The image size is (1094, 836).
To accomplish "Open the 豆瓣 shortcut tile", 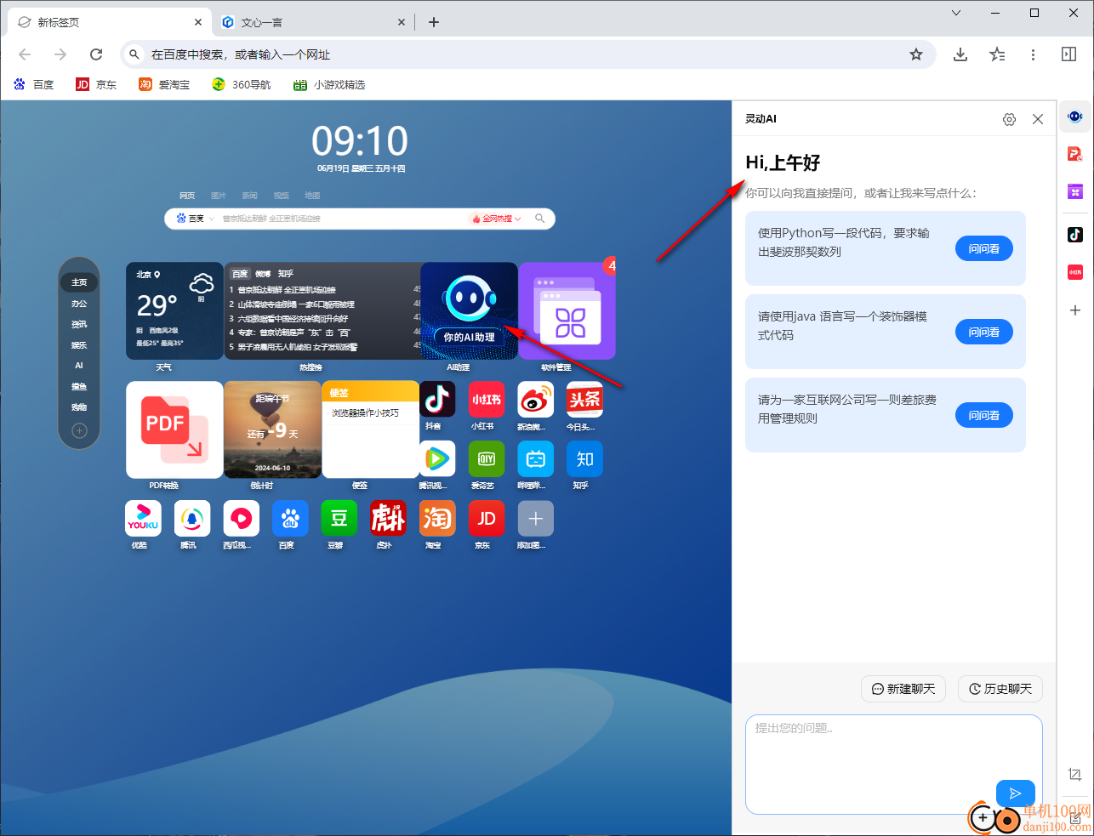I will (x=339, y=519).
